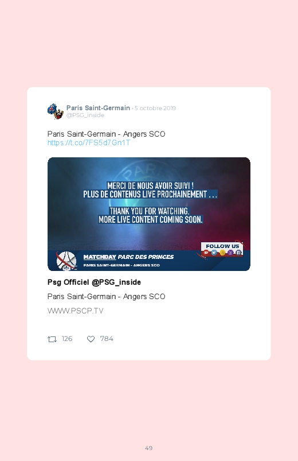Click the 126 retweet count

point(67,339)
